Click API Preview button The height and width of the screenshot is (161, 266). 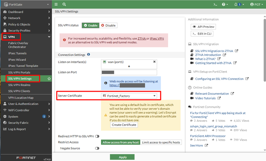click(x=204, y=27)
